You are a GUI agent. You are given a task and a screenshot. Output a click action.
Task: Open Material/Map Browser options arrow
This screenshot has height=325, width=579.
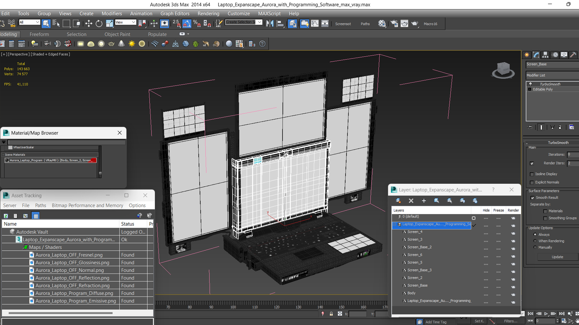pyautogui.click(x=4, y=142)
